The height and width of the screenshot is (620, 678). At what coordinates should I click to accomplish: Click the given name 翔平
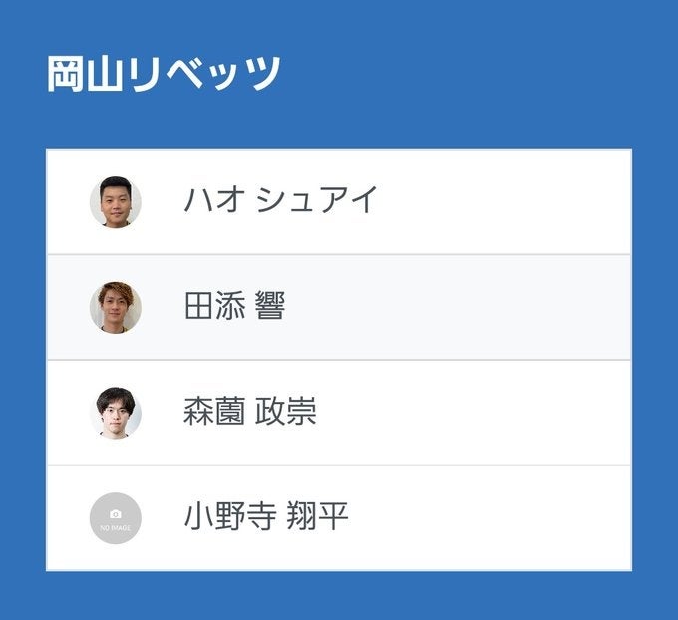pos(317,518)
